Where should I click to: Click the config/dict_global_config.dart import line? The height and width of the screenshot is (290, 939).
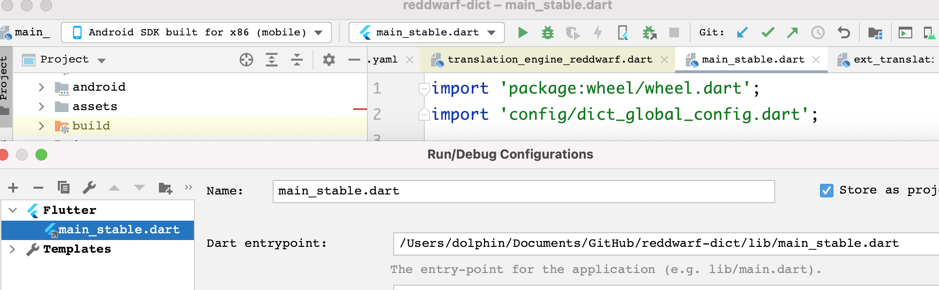point(625,114)
